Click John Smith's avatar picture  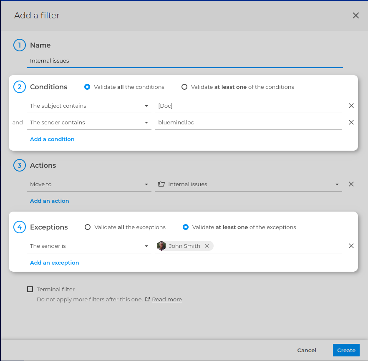161,246
